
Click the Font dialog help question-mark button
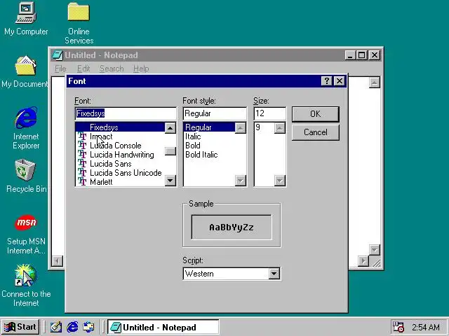[x=327, y=81]
